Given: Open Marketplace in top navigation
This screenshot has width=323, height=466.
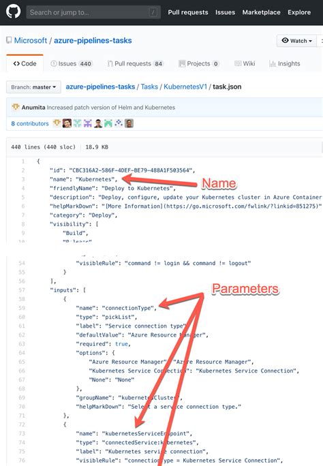Looking at the screenshot, I should tap(261, 12).
